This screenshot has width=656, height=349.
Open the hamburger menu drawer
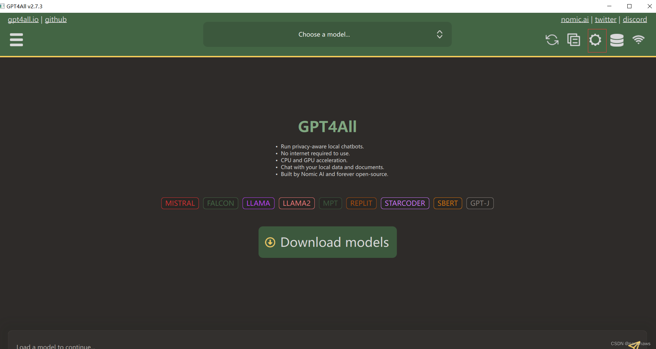click(x=16, y=40)
